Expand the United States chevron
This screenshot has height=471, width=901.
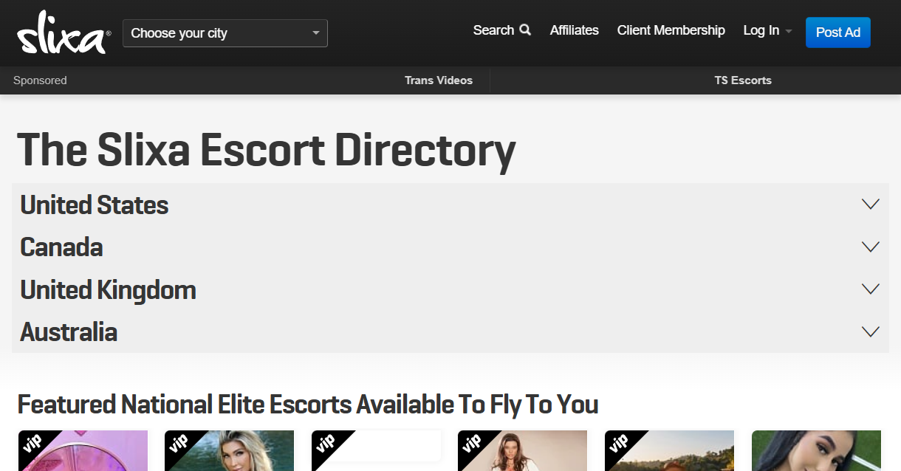click(871, 204)
